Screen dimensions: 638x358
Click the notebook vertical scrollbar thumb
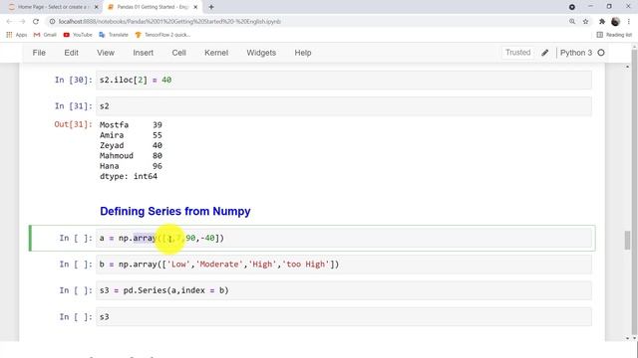[627, 240]
